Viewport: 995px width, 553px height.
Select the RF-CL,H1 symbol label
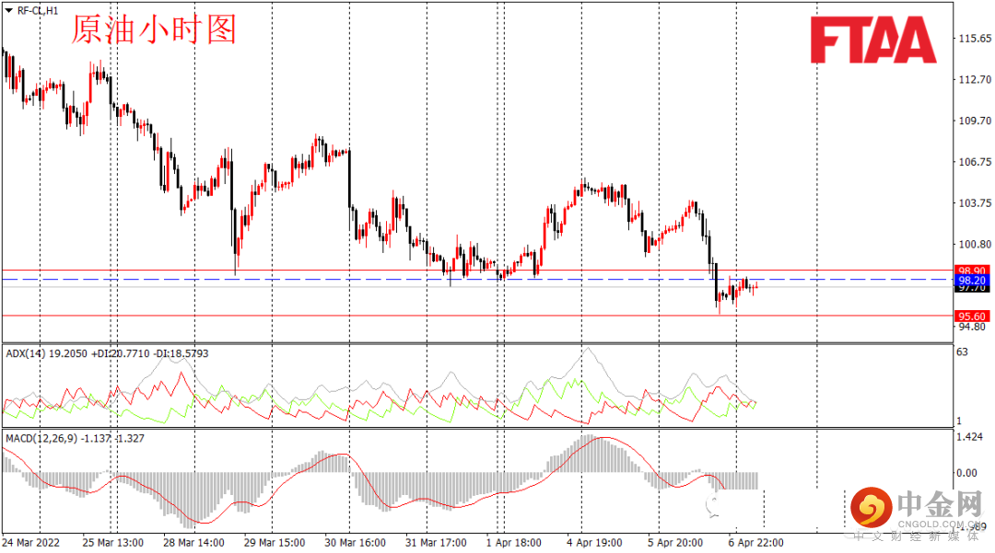pos(38,10)
